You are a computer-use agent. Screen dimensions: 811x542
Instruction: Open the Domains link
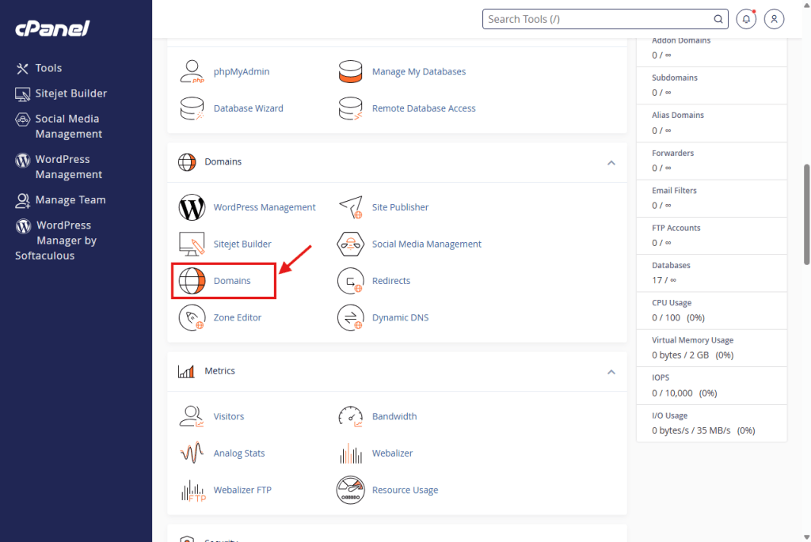tap(232, 281)
